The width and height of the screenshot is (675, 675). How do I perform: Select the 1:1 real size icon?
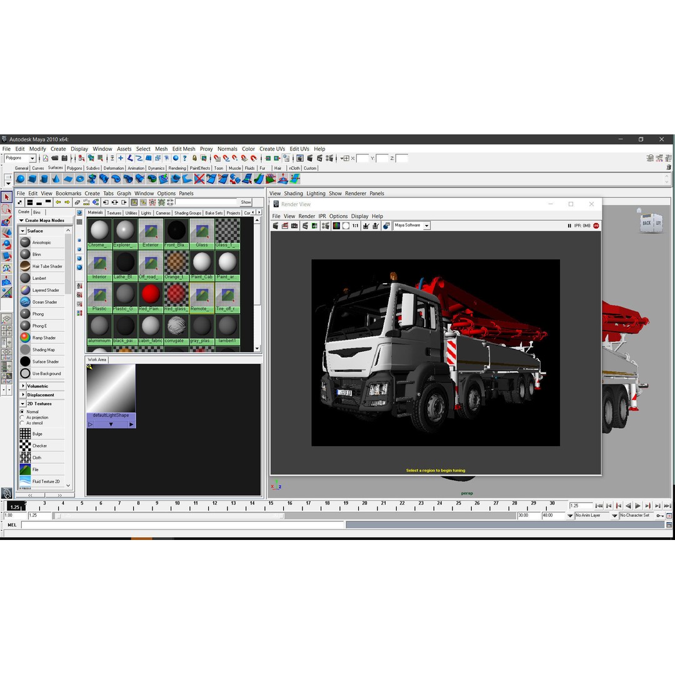[x=355, y=226]
